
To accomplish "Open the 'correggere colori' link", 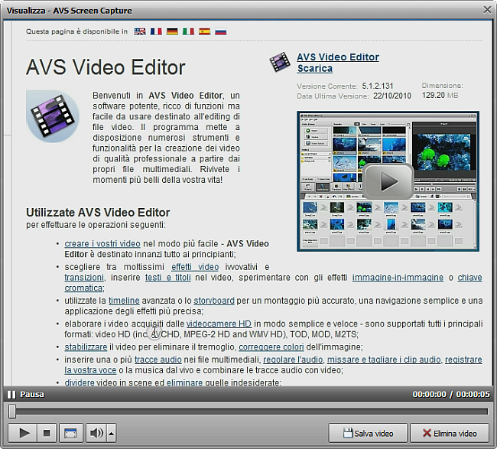I will tap(271, 347).
